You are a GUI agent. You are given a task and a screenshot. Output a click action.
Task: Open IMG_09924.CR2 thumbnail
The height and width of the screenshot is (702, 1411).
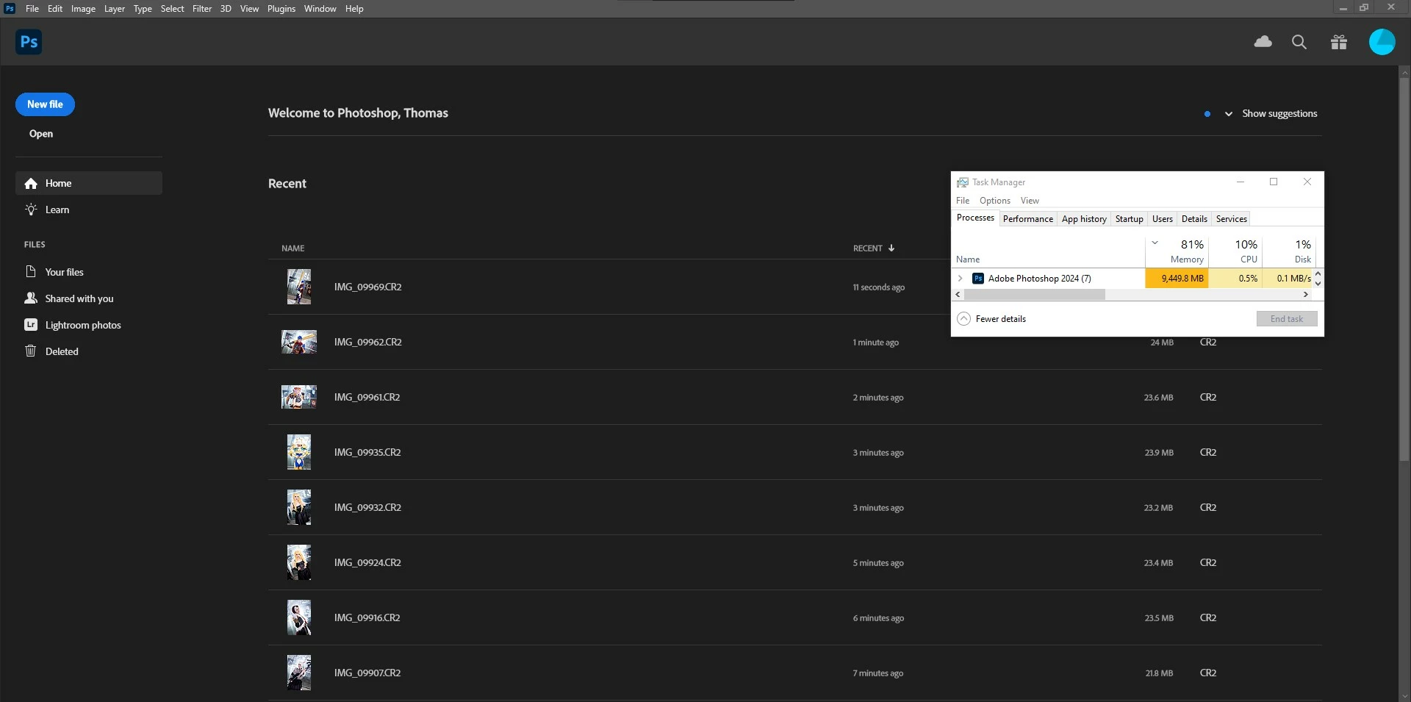pos(299,562)
